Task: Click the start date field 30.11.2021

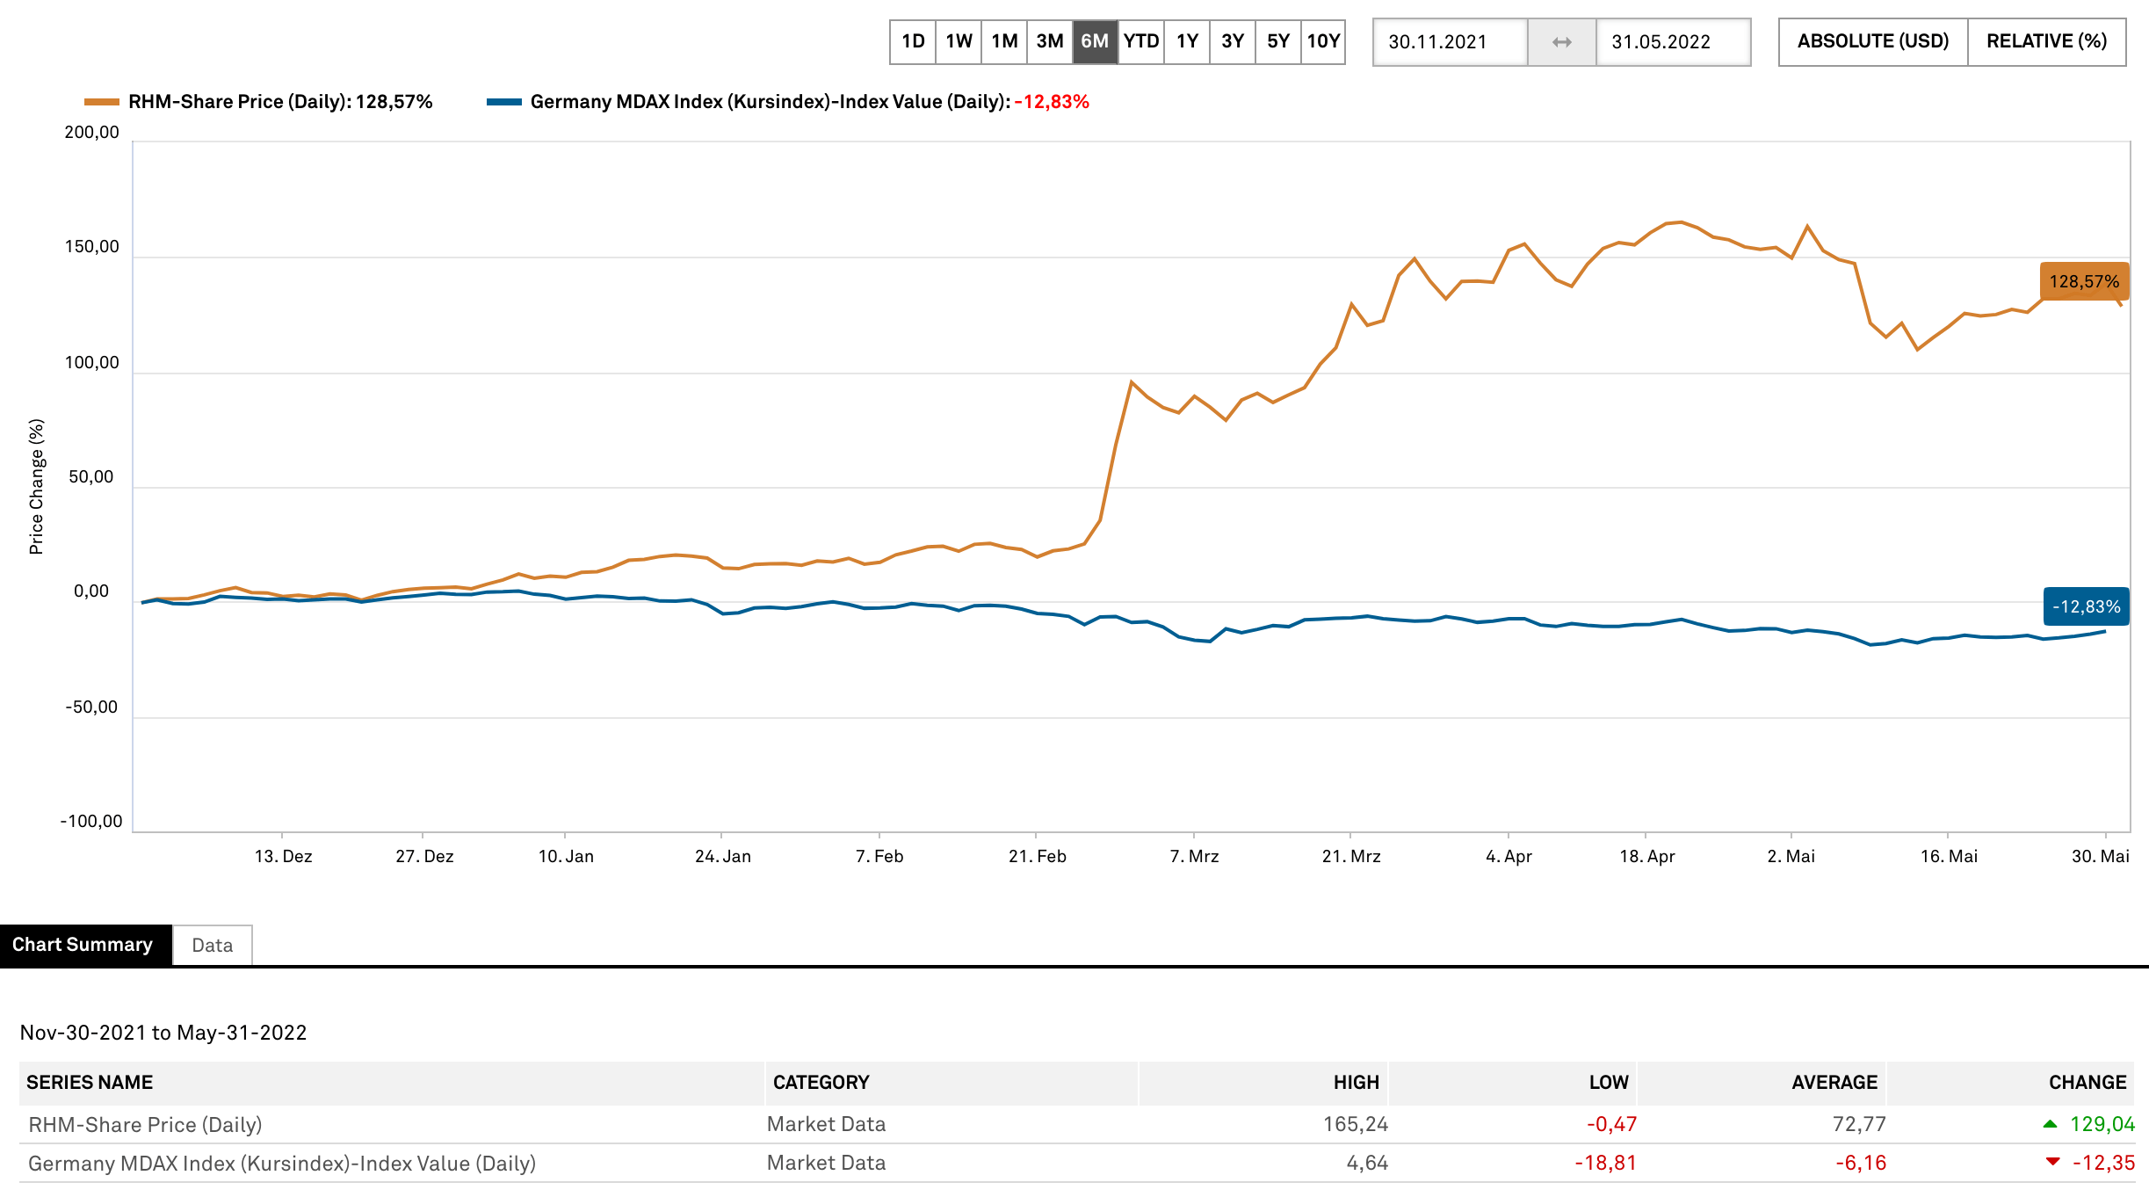Action: click(x=1450, y=42)
